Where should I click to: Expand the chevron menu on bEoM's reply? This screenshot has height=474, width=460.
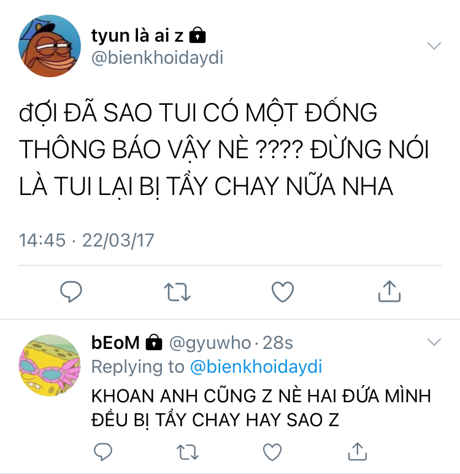tap(434, 342)
